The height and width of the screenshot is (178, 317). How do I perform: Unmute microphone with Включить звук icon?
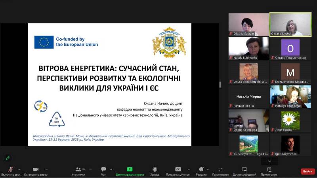[x=11, y=169]
